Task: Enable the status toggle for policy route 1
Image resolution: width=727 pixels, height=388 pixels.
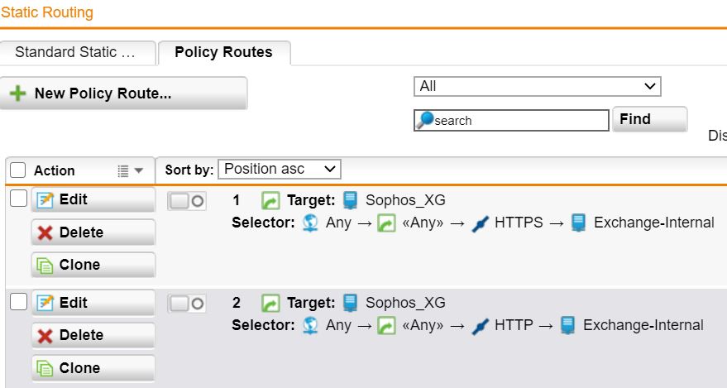Action: [x=187, y=201]
